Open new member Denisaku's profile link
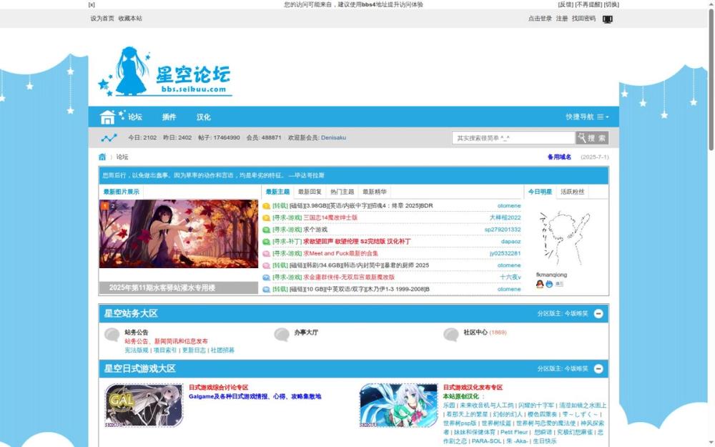Viewport: 715px width, 447px height. coord(332,137)
